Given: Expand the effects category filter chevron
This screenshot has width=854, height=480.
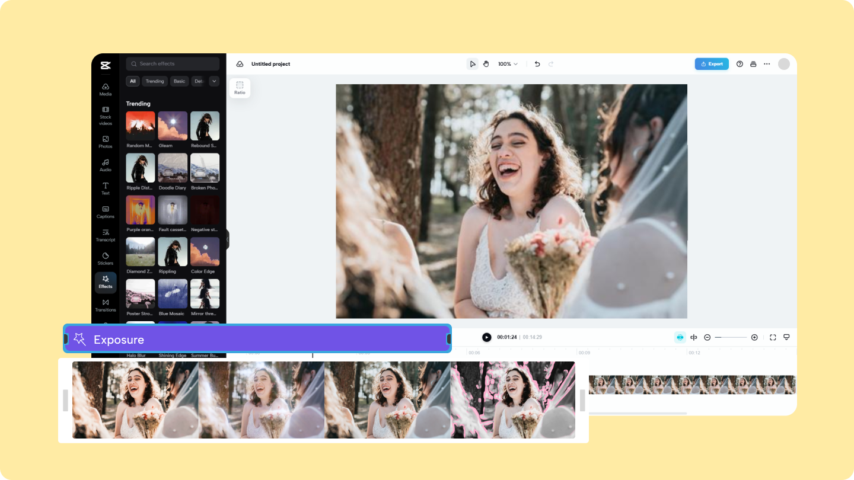Looking at the screenshot, I should pos(213,81).
